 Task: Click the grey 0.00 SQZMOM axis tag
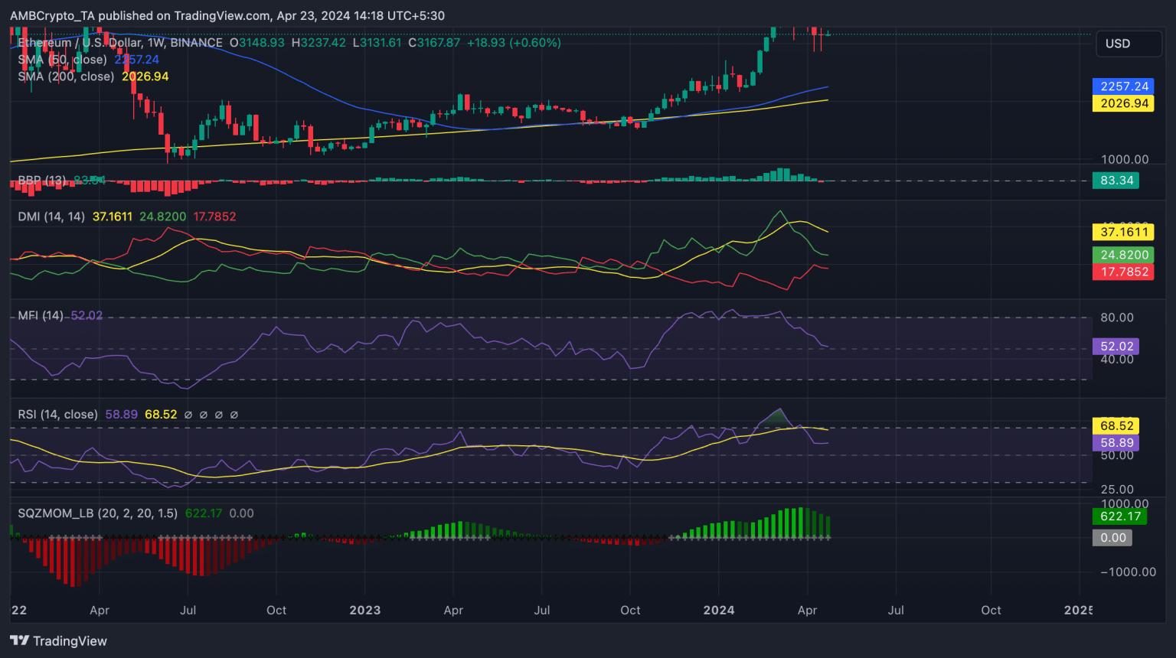coord(1112,538)
